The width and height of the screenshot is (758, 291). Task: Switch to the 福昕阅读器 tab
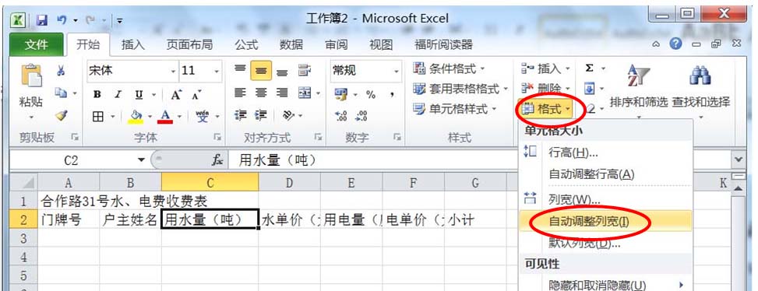tap(443, 45)
